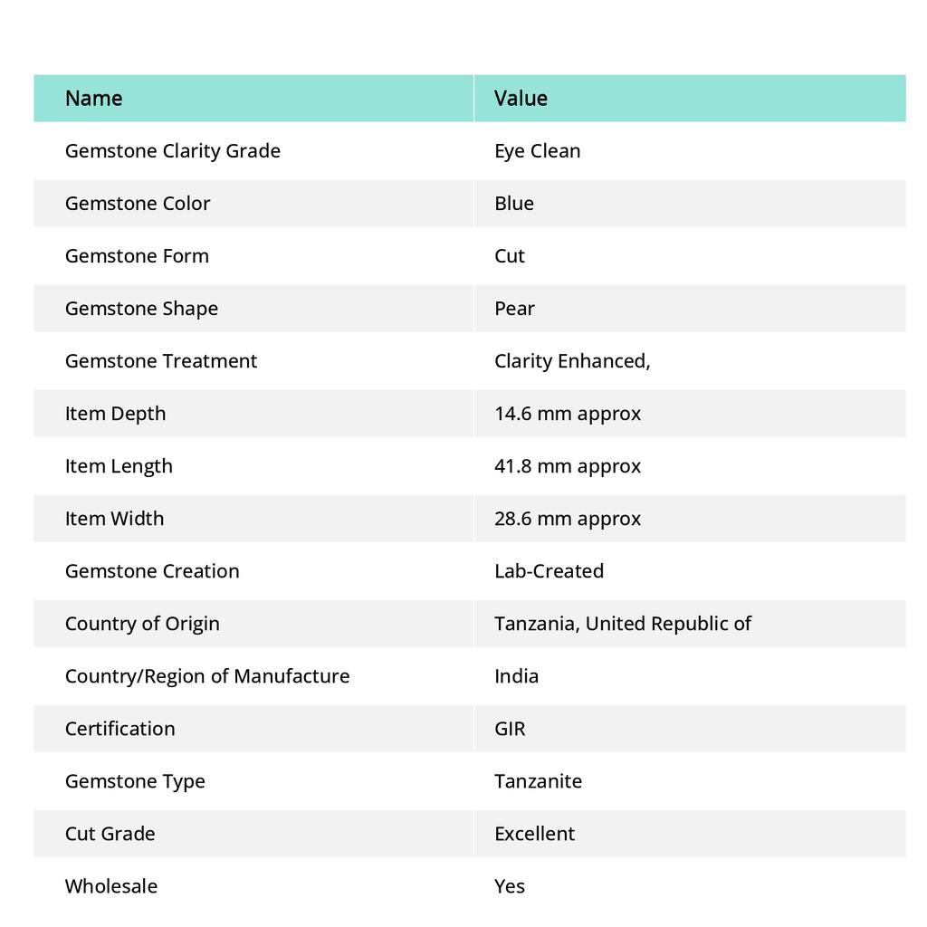This screenshot has height=927, width=927.
Task: Click the Tanzania, United Republic of value
Action: [x=623, y=623]
